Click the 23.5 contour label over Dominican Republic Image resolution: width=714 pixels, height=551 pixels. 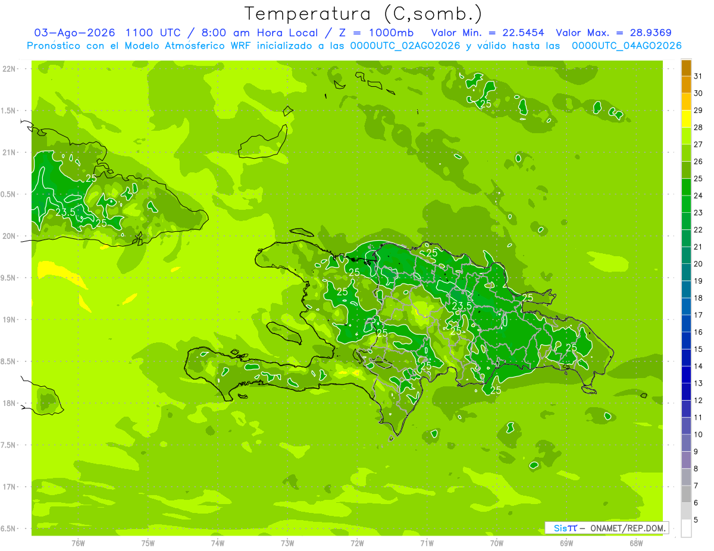tap(462, 305)
